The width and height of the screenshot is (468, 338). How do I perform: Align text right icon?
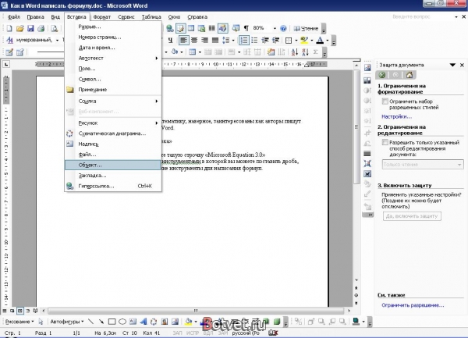[204, 40]
